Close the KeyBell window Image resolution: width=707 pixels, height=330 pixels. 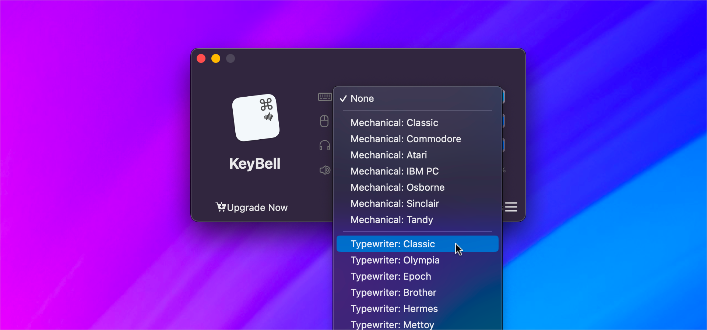201,58
